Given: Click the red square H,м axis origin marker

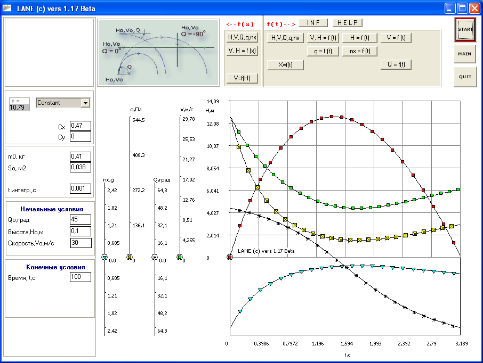Looking at the screenshot, I should (230, 258).
